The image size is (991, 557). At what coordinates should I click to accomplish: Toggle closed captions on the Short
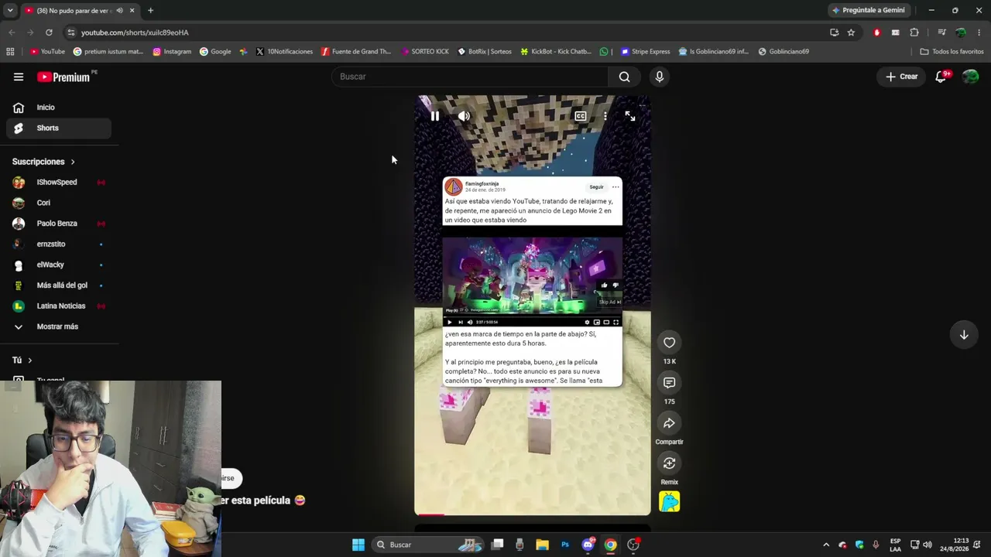point(580,116)
